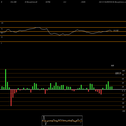The image size is (126, 126).
Task: Open the mini overview chart at the bottom
Action: click(62, 121)
